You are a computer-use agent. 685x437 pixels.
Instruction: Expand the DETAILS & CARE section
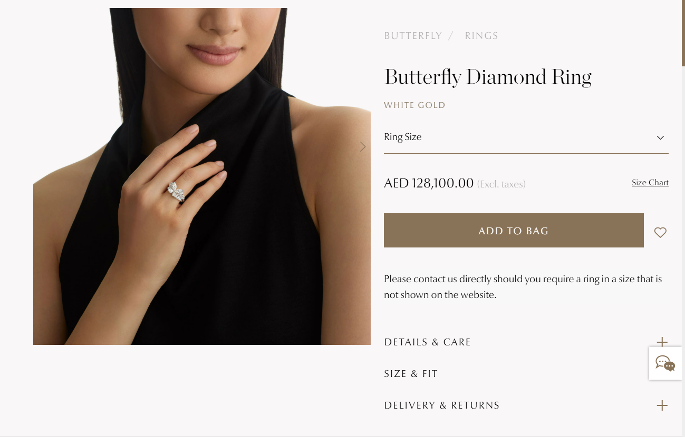coord(526,342)
